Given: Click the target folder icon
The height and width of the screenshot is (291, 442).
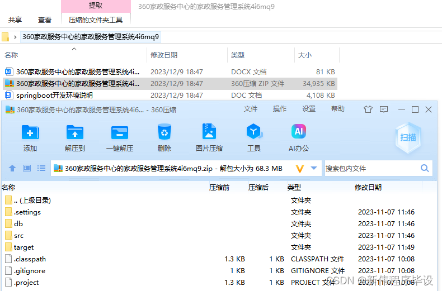Looking at the screenshot, I should click(9, 247).
